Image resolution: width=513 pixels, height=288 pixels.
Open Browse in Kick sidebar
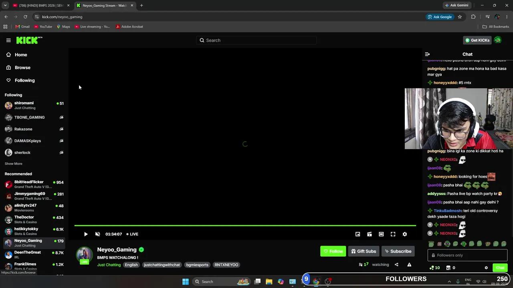[22, 68]
